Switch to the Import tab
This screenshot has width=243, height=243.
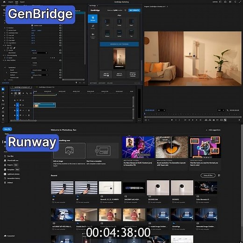coord(11,2)
